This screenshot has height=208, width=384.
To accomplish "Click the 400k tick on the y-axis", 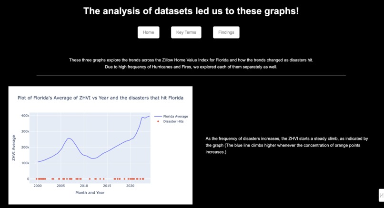I will tap(25, 116).
